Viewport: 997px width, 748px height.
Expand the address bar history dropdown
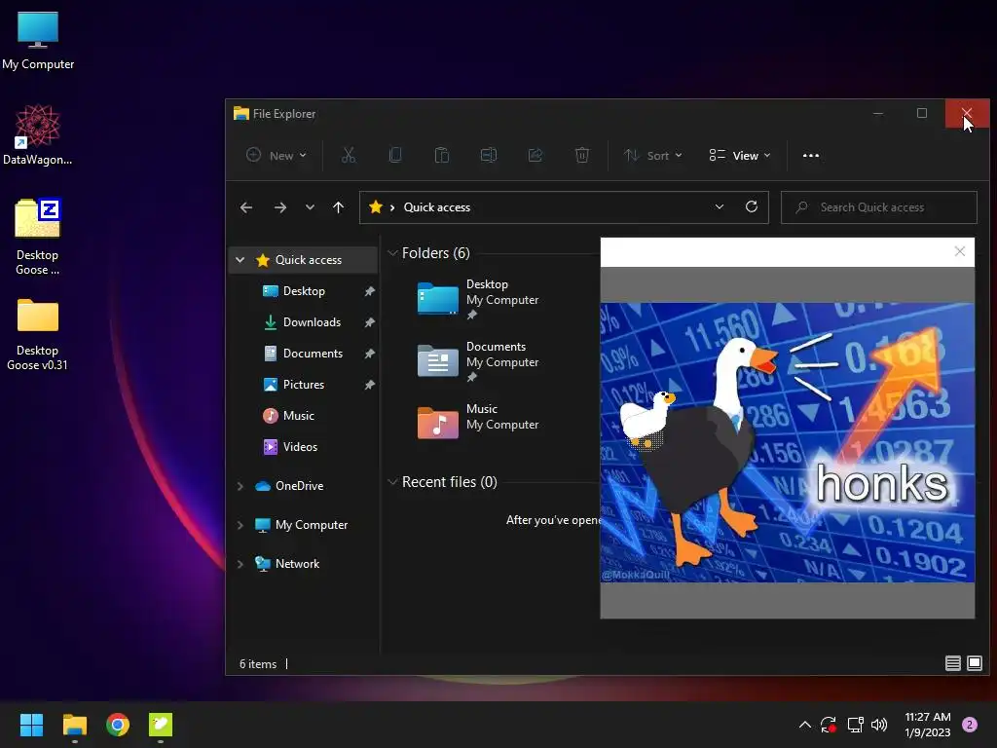(720, 206)
